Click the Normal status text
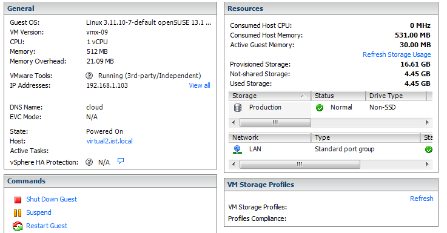 pyautogui.click(x=341, y=107)
